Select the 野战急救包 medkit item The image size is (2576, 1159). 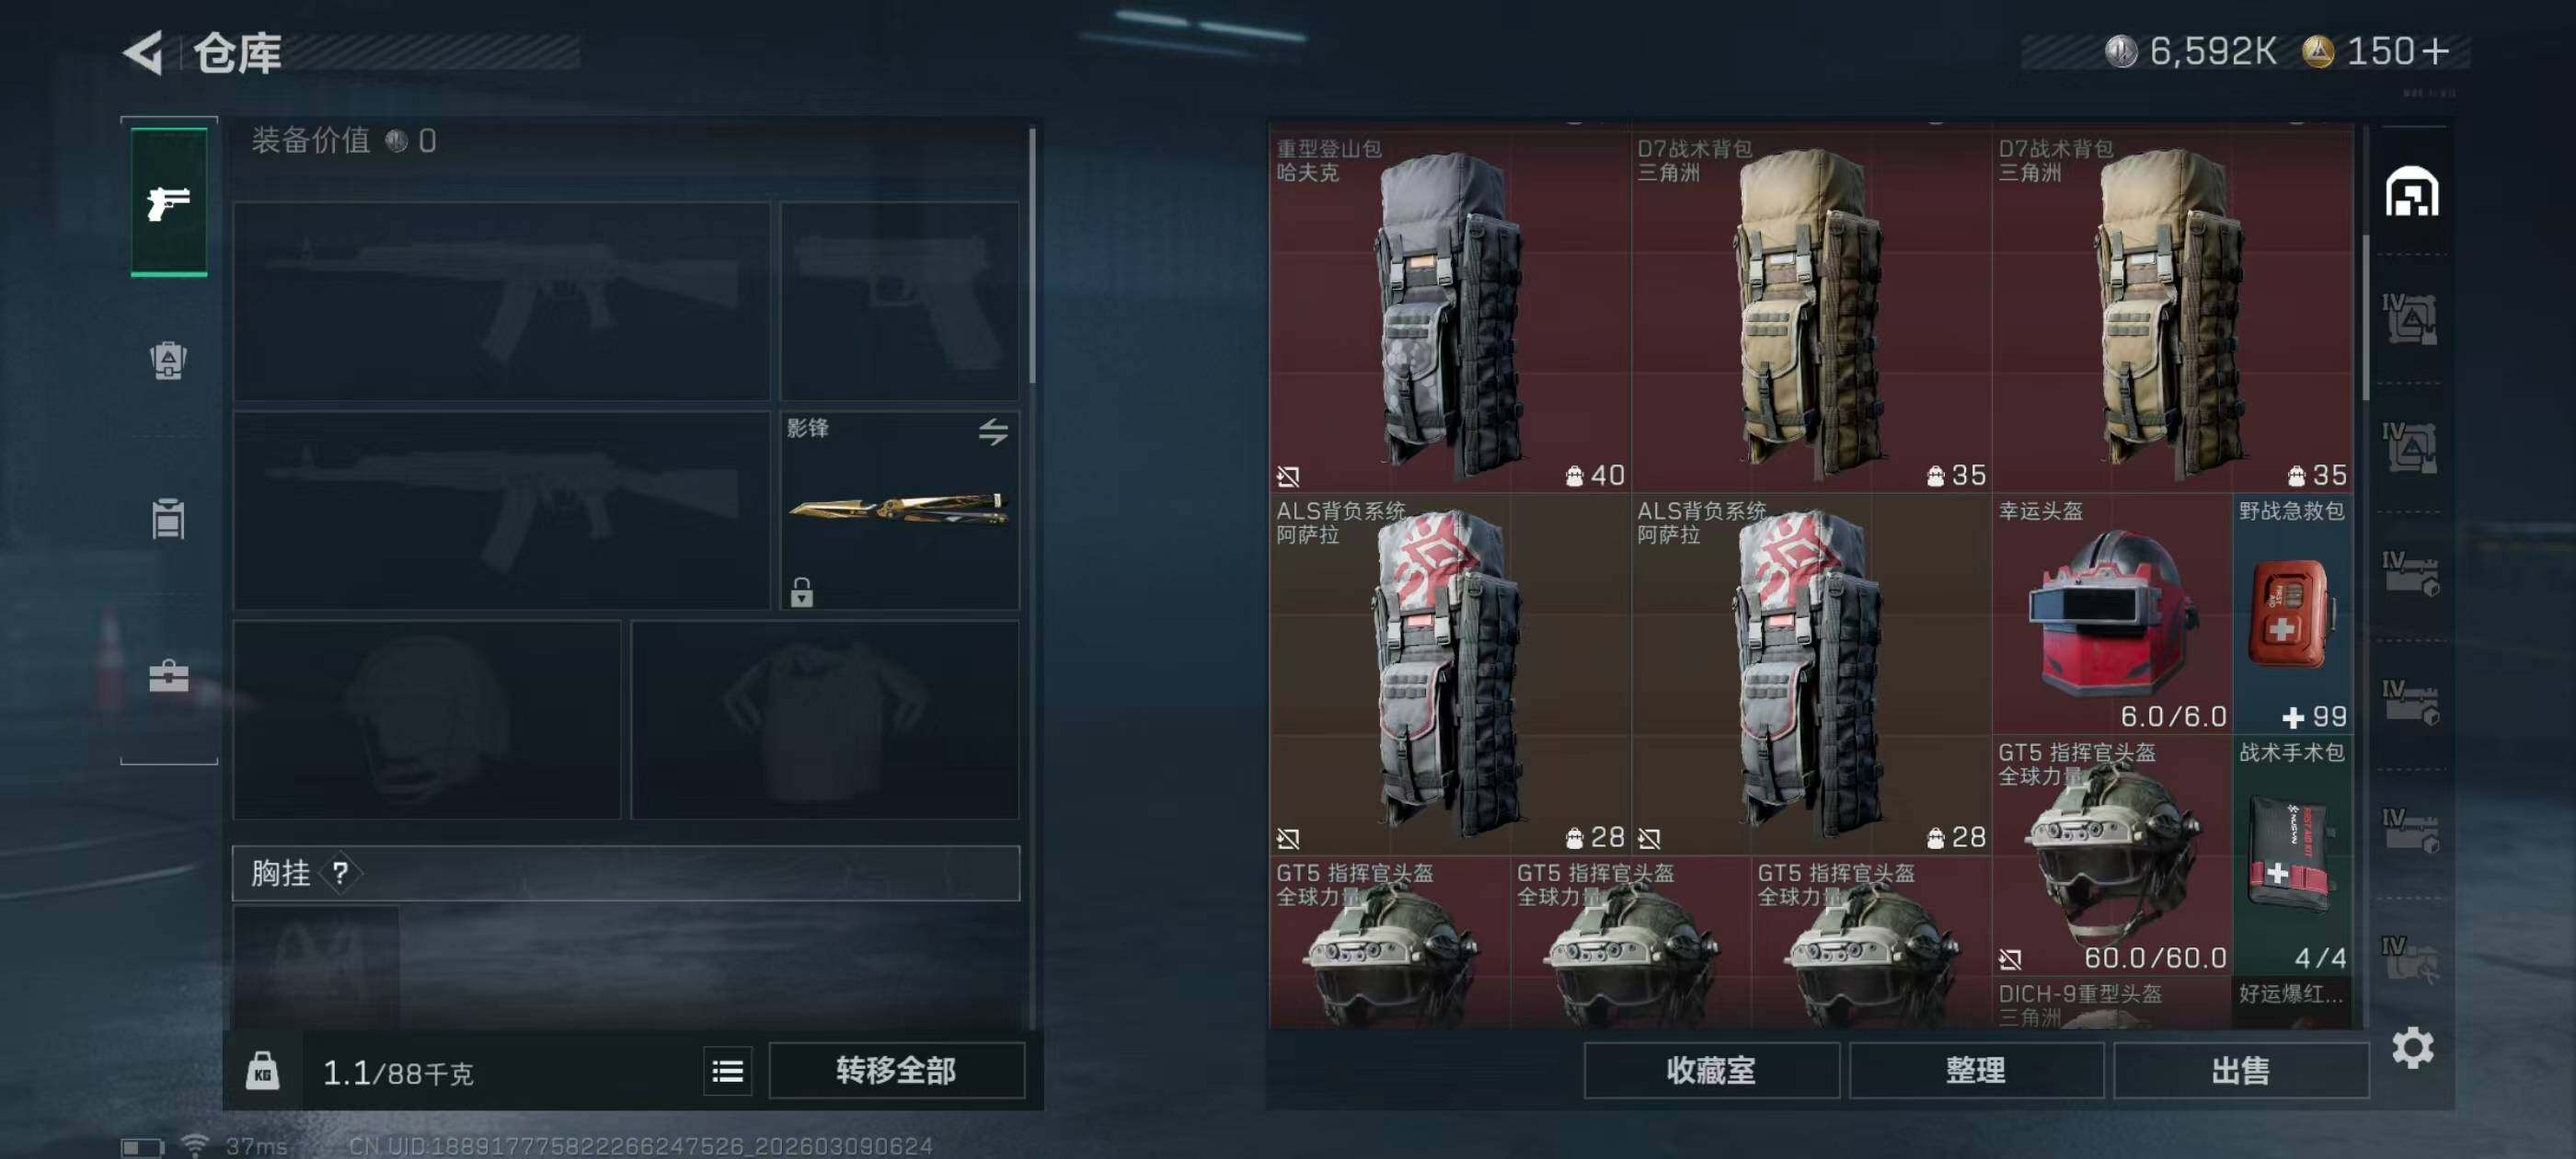tap(2293, 613)
